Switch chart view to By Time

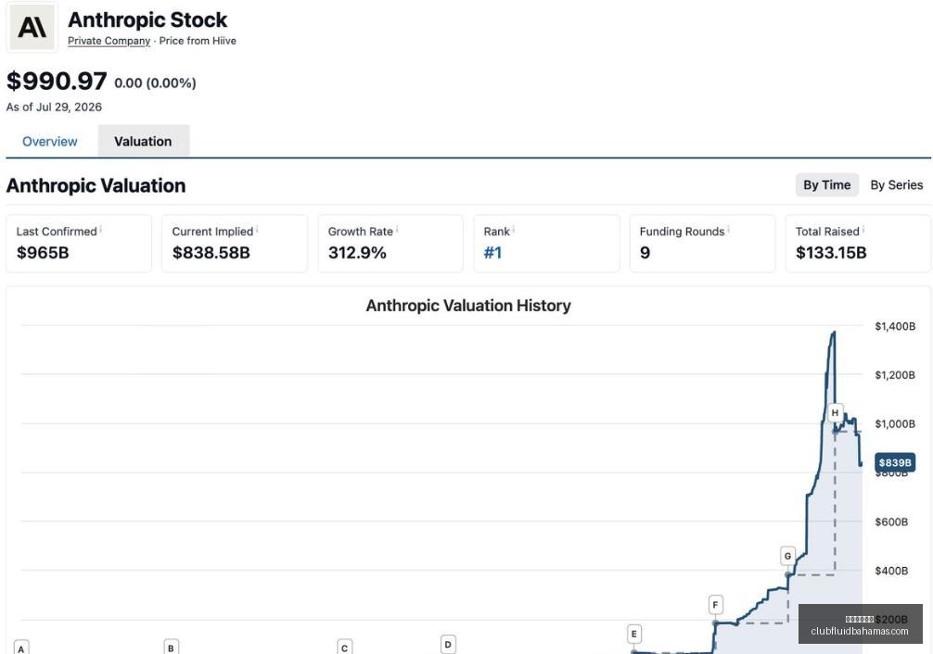826,185
